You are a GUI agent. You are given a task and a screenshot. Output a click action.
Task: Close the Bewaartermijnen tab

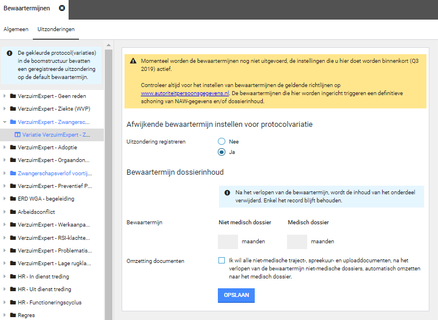(62, 8)
